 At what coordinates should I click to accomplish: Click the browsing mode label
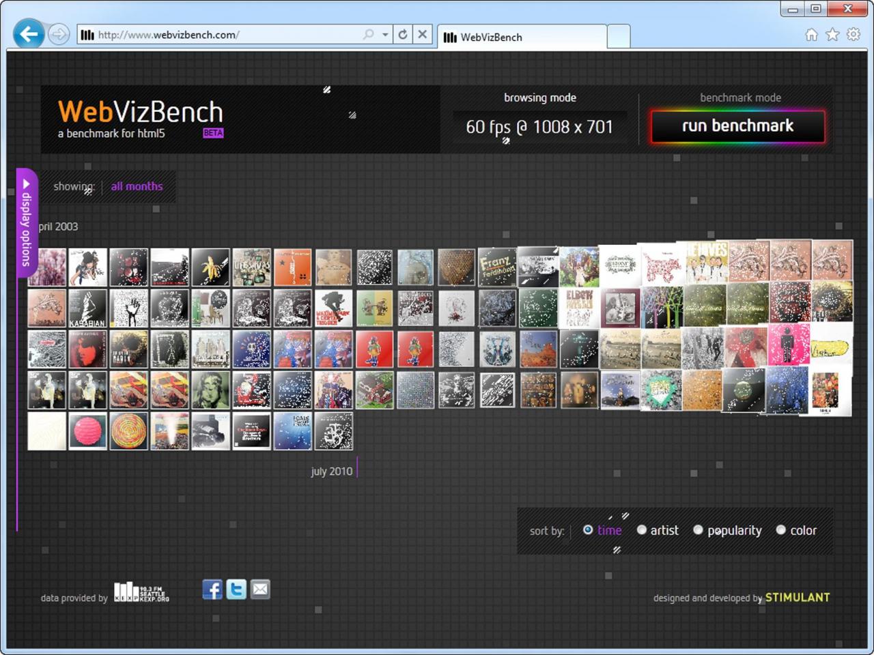click(540, 98)
